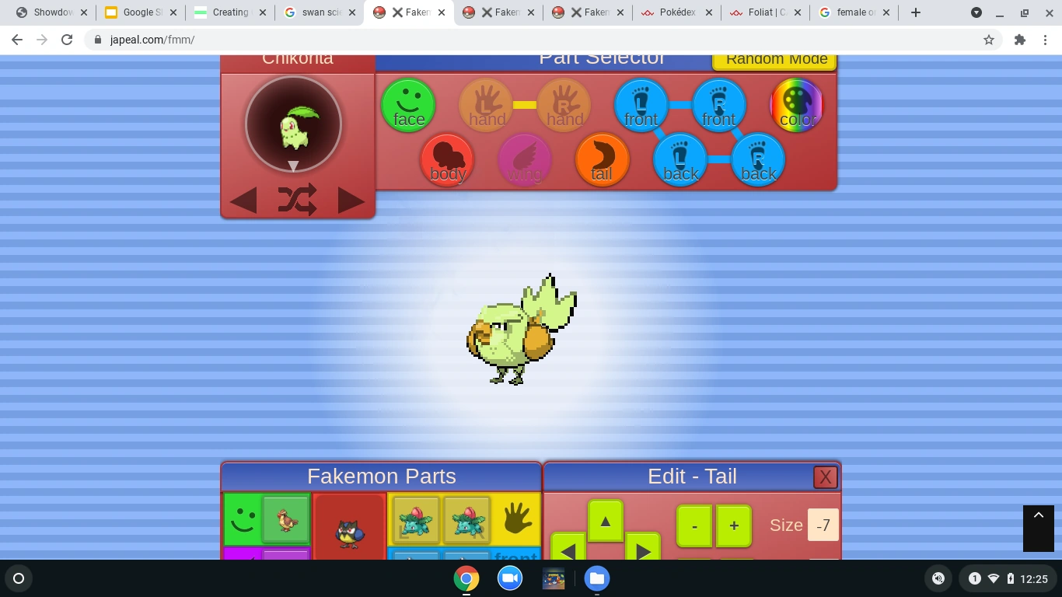Open the Chikorita Pokémon picker circle
Image resolution: width=1062 pixels, height=597 pixels.
coord(294,124)
